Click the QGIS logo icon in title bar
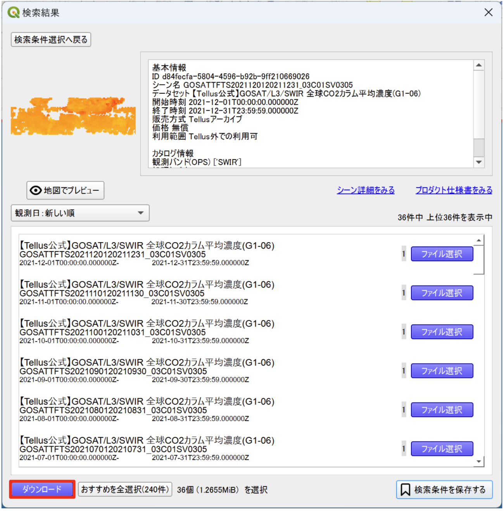The width and height of the screenshot is (504, 511). click(14, 13)
